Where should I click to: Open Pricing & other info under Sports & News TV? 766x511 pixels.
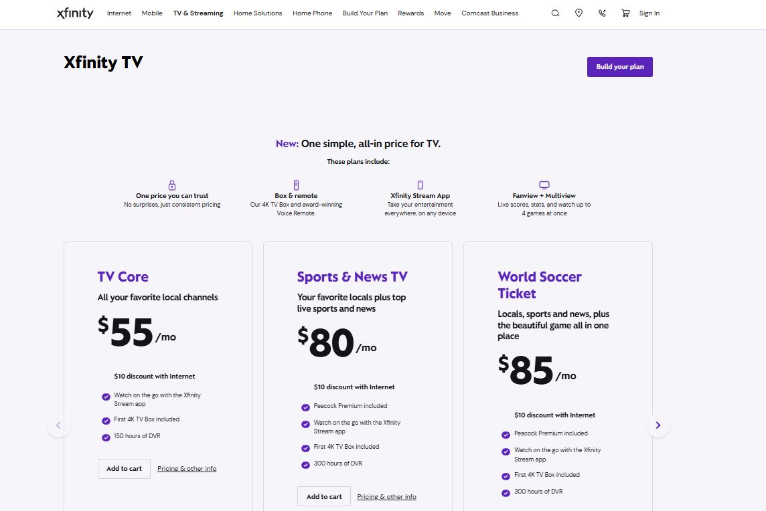(387, 496)
